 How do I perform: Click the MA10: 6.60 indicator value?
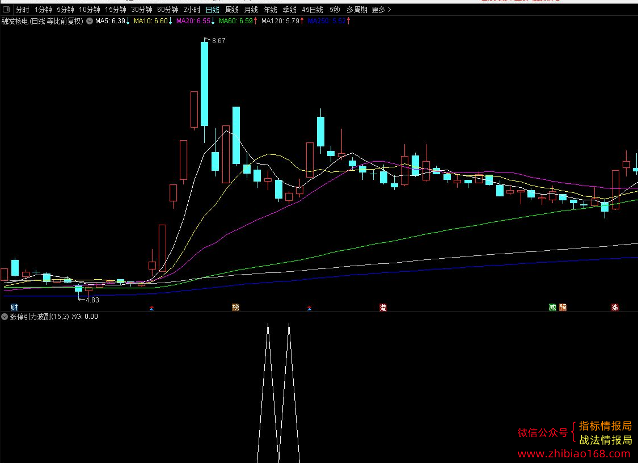[153, 21]
